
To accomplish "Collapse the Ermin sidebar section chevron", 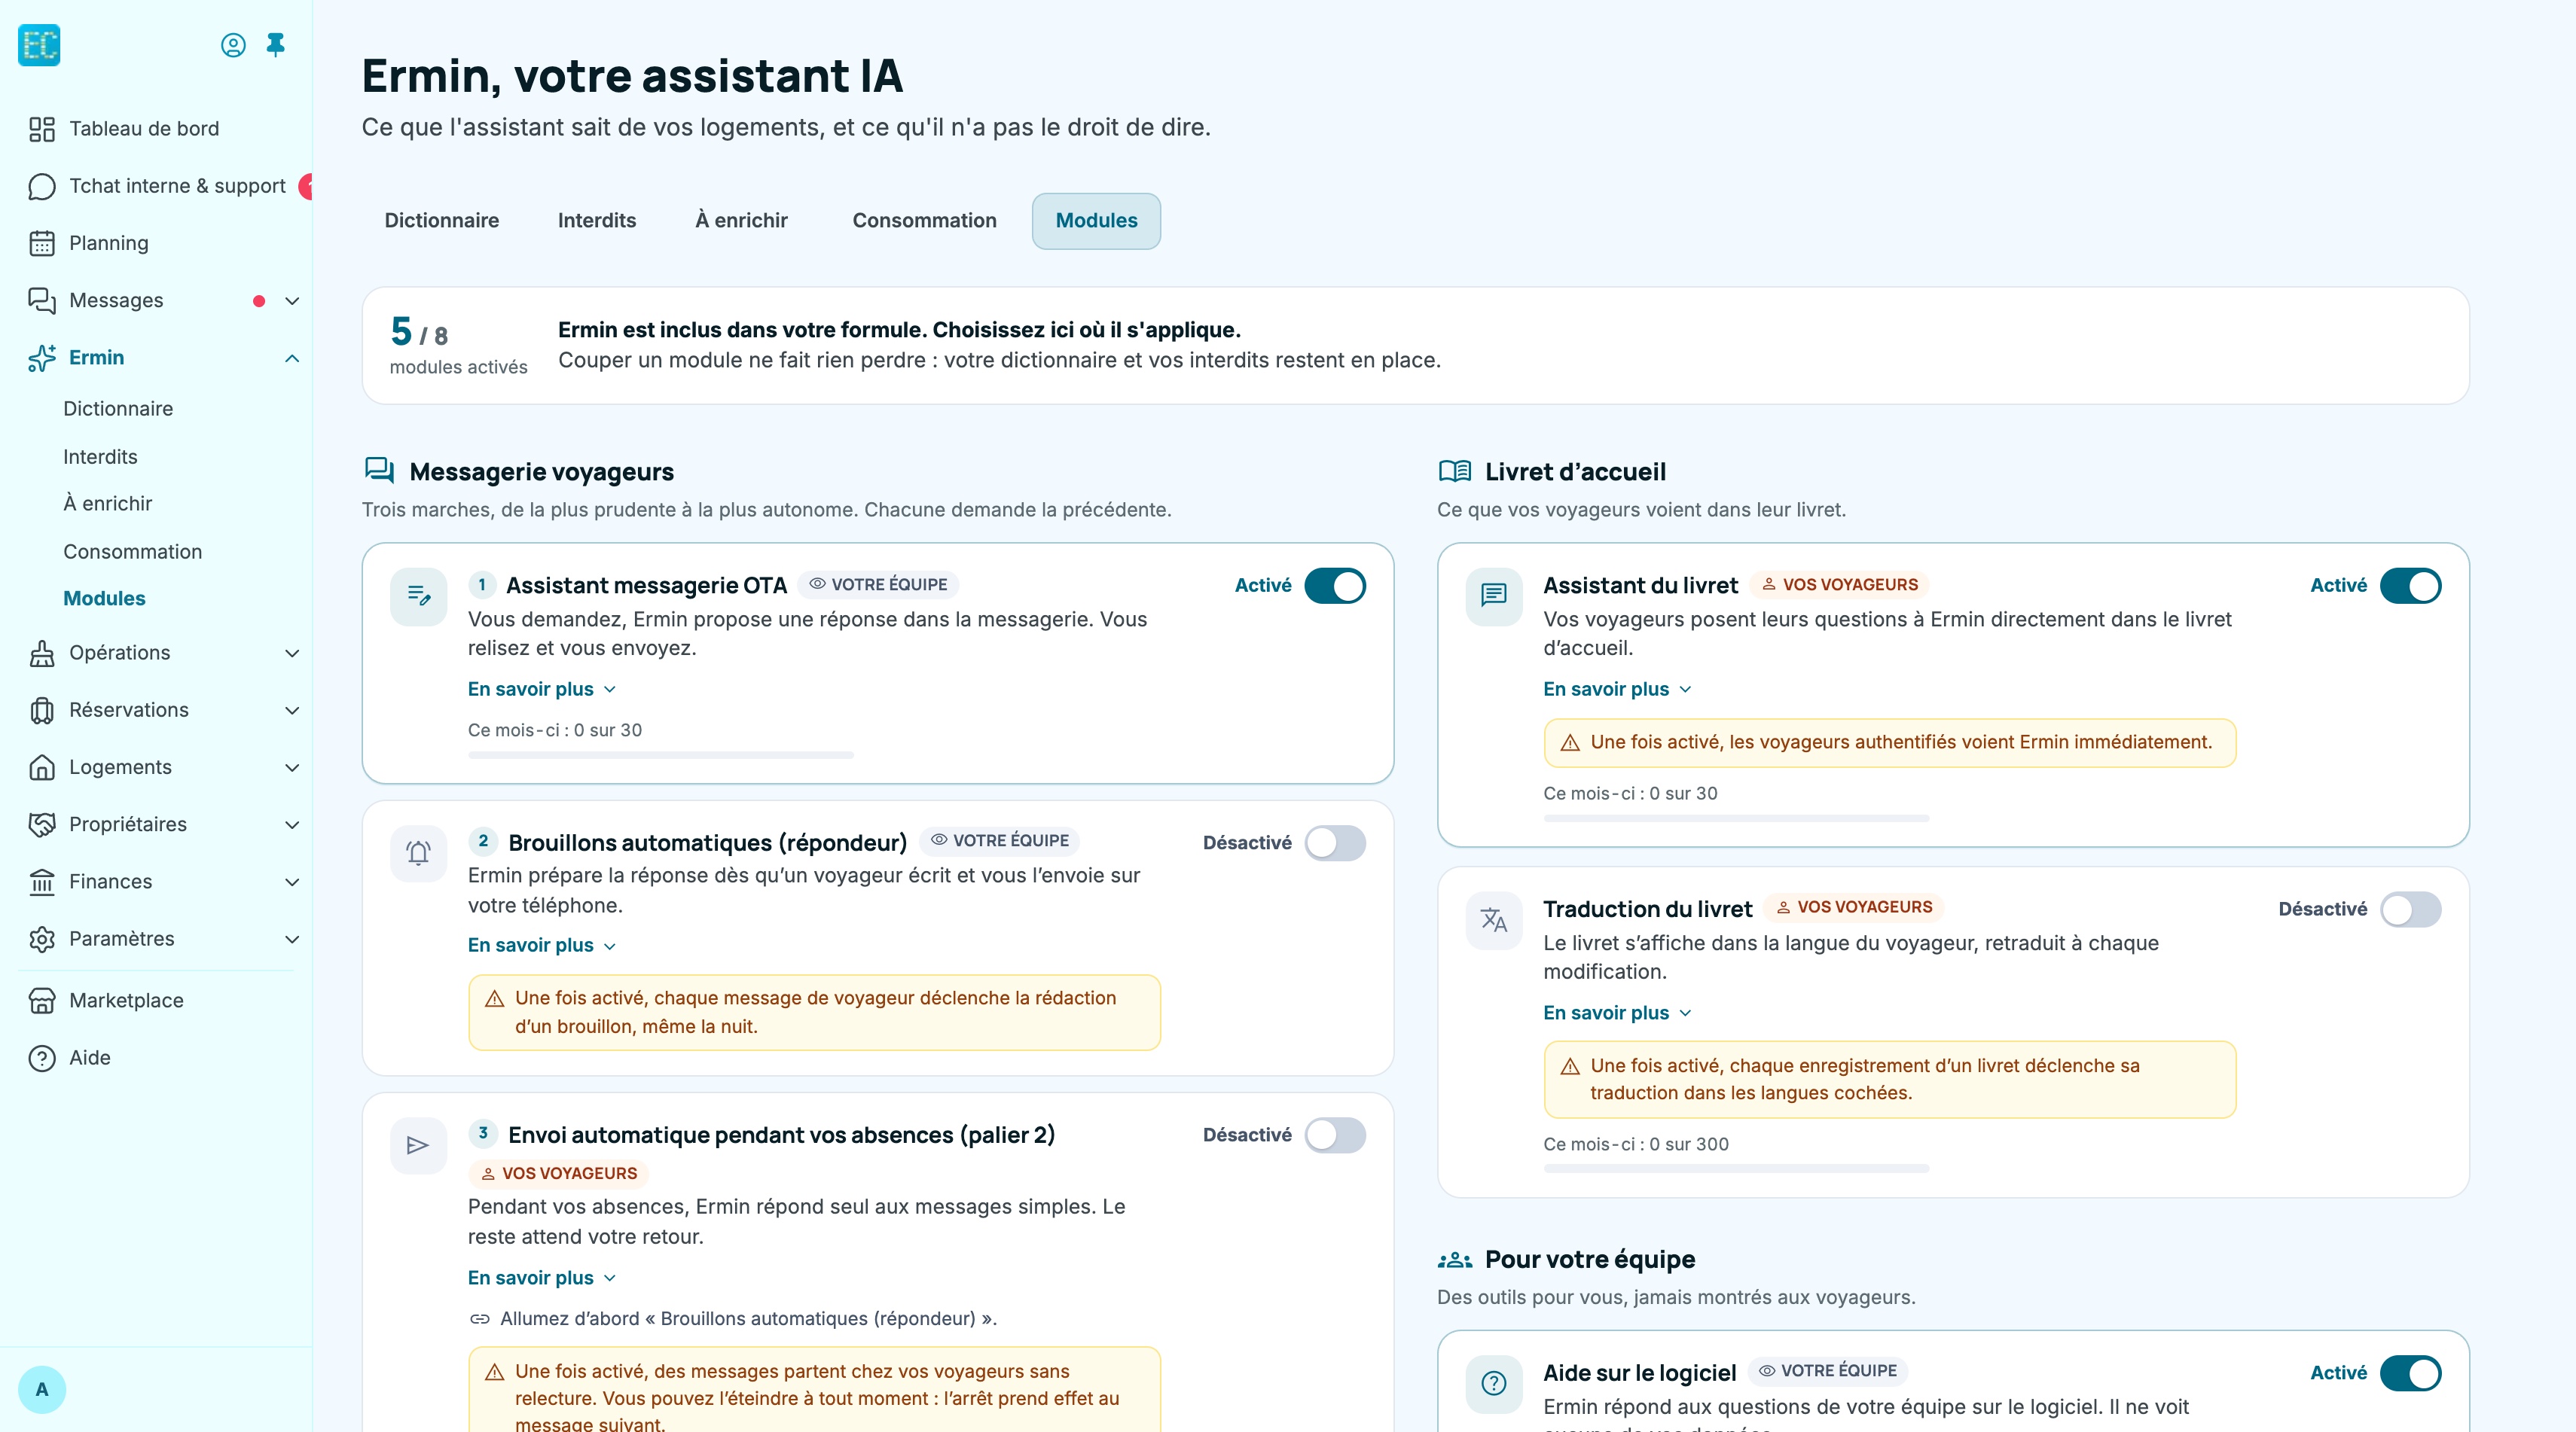I will tap(292, 358).
